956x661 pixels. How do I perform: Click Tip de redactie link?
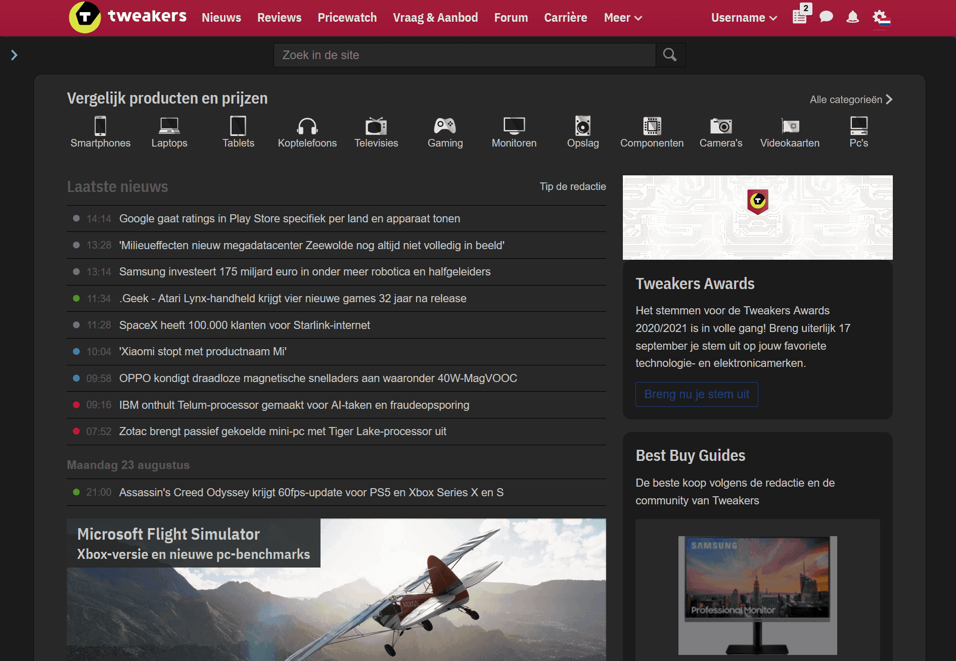[x=573, y=186]
